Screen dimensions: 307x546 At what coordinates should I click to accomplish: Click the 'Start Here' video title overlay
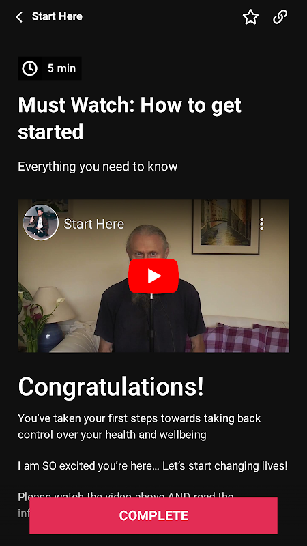pyautogui.click(x=94, y=224)
